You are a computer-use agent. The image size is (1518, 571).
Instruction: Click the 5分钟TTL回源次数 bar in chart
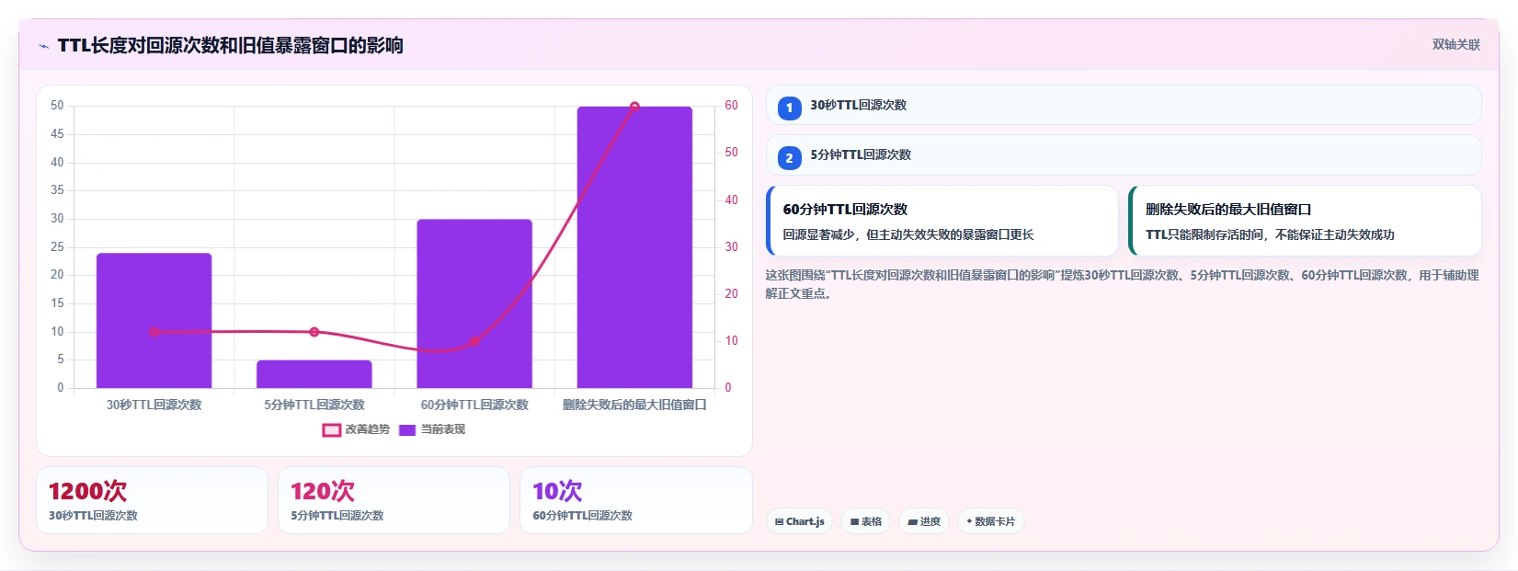[314, 374]
